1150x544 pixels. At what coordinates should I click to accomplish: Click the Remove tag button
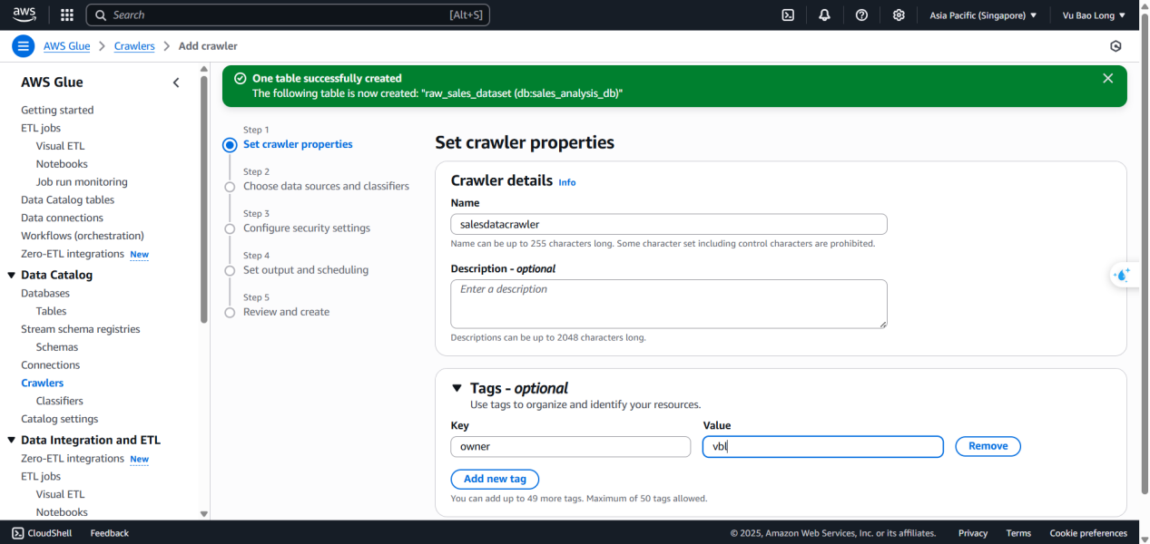pyautogui.click(x=988, y=446)
